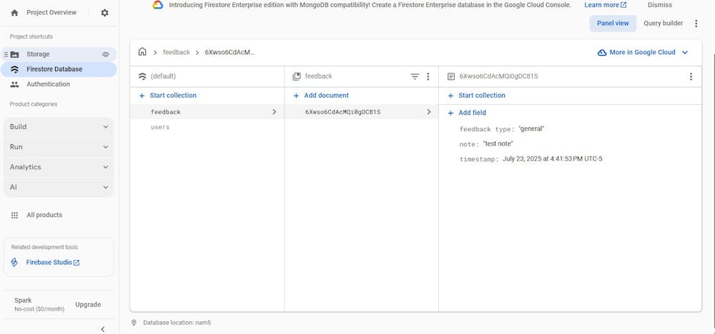This screenshot has width=715, height=334.
Task: Click the project settings gear icon
Action: click(x=105, y=13)
